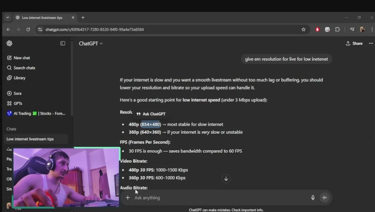Open a new browser tab

pyautogui.click(x=83, y=18)
